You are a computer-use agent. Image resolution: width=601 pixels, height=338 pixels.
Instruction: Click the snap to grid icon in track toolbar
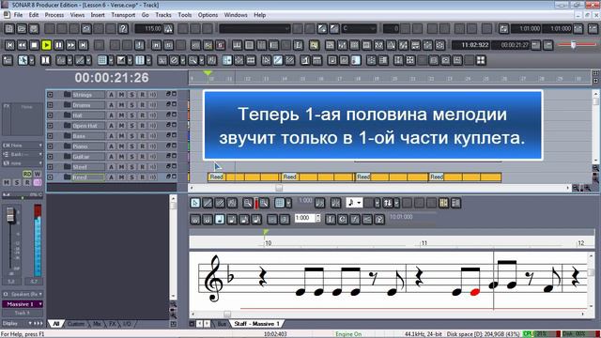point(102,60)
